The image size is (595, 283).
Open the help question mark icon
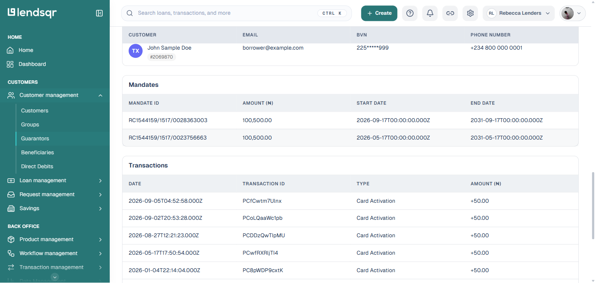pos(410,13)
